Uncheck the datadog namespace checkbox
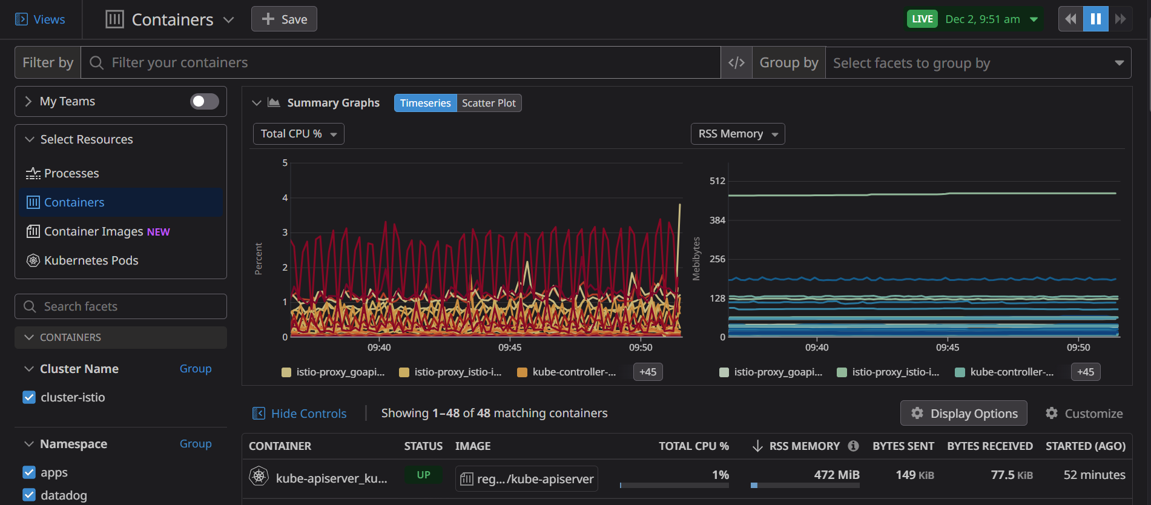 click(x=29, y=495)
